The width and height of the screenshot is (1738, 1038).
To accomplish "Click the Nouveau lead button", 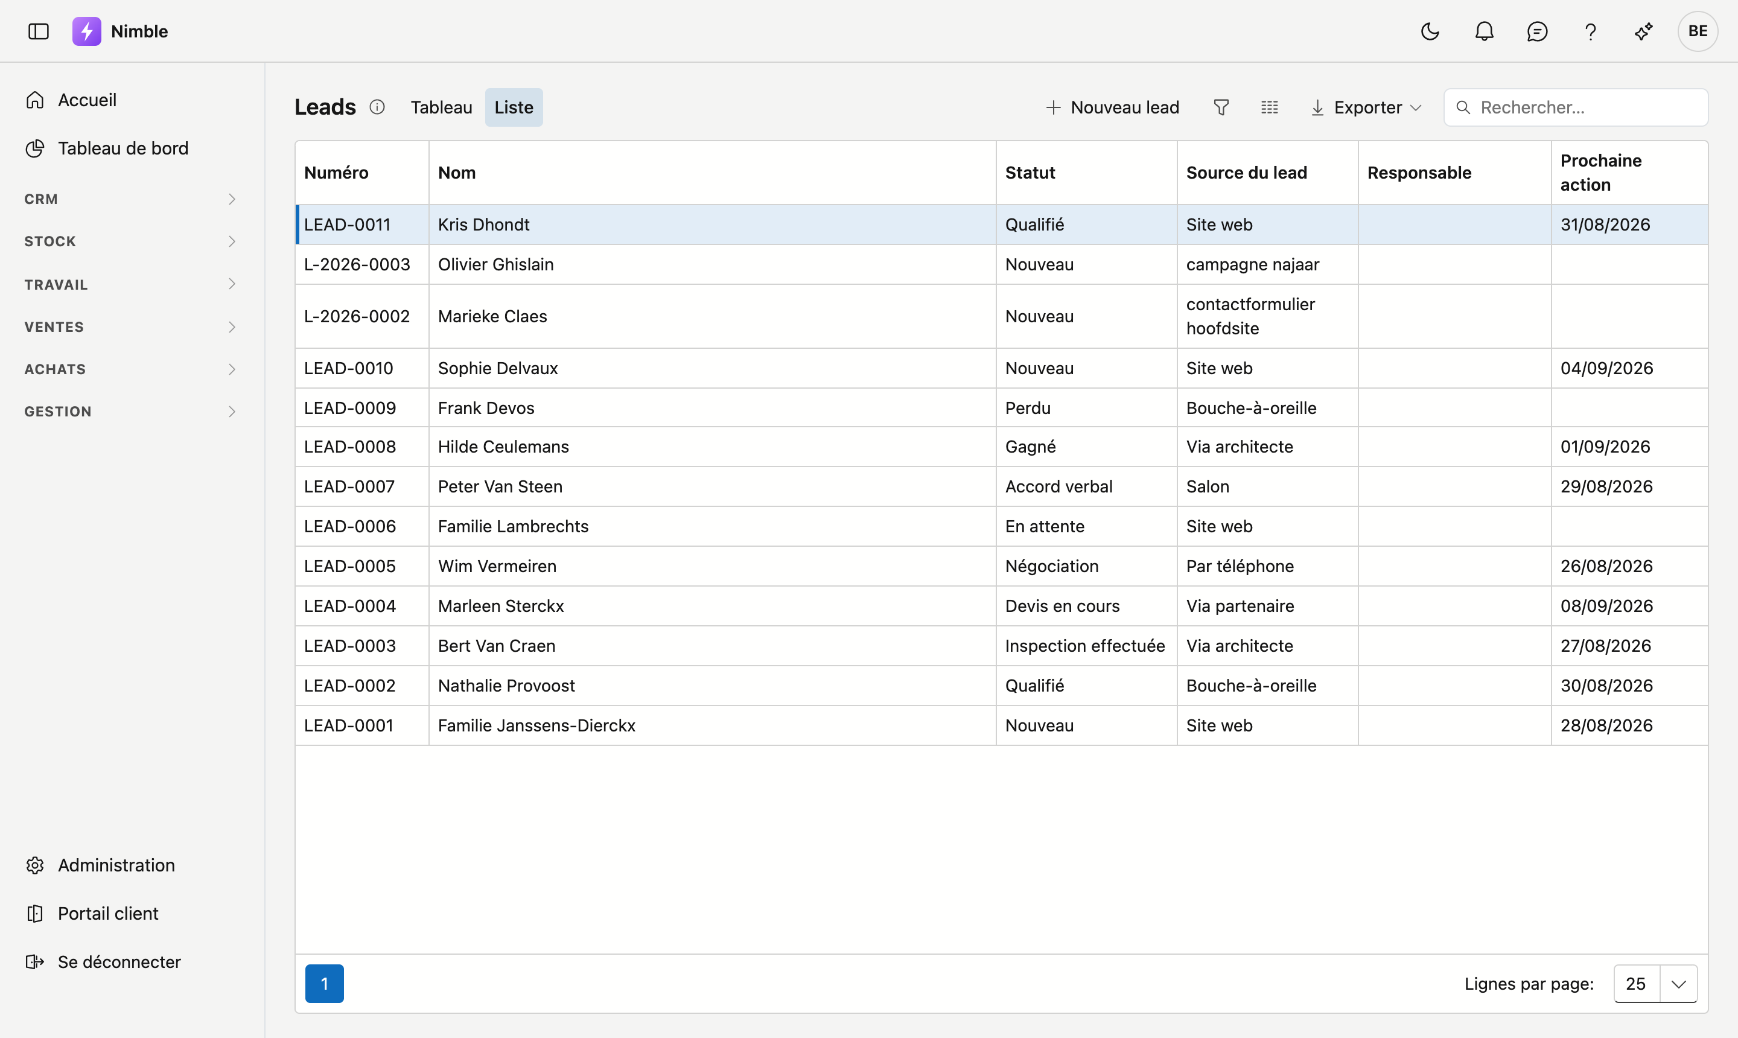I will coord(1112,107).
